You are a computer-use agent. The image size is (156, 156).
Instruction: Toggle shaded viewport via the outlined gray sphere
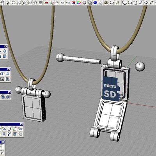tap(90, 2)
